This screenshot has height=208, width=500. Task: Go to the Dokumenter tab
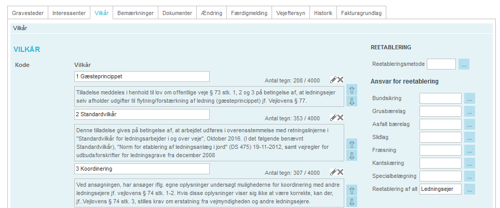pyautogui.click(x=177, y=13)
